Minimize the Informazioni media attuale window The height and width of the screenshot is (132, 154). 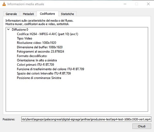(x=125, y=4)
